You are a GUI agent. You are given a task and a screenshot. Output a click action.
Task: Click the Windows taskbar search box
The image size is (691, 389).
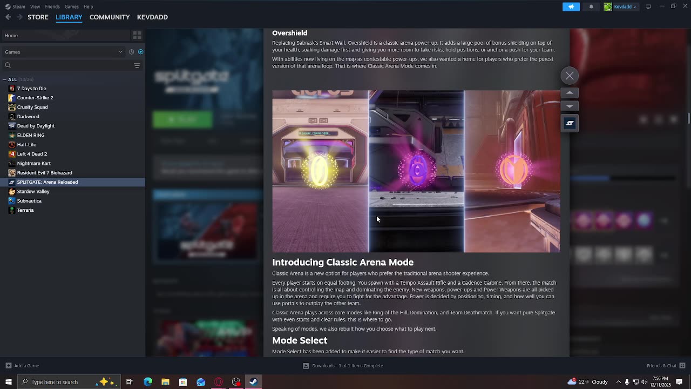coord(69,382)
